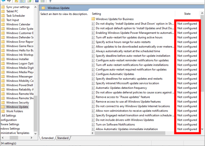Viewport: 205px width, 146px height.
Task: Select Windows Game Recording folder in tree
Action: (20, 46)
